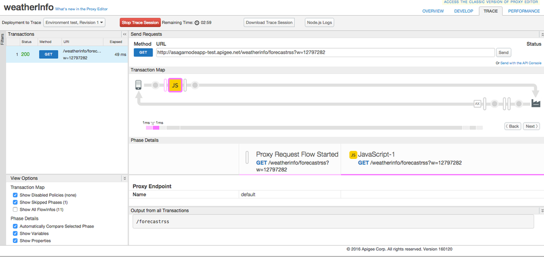Click the Proxy Endpoint Name value default
The image size is (544, 257).
(248, 194)
